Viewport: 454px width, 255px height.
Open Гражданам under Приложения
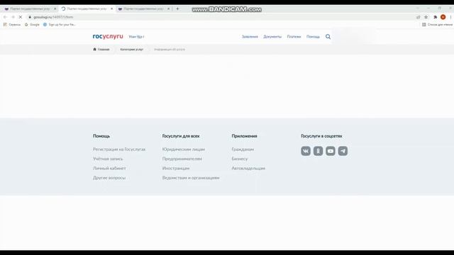(x=243, y=149)
